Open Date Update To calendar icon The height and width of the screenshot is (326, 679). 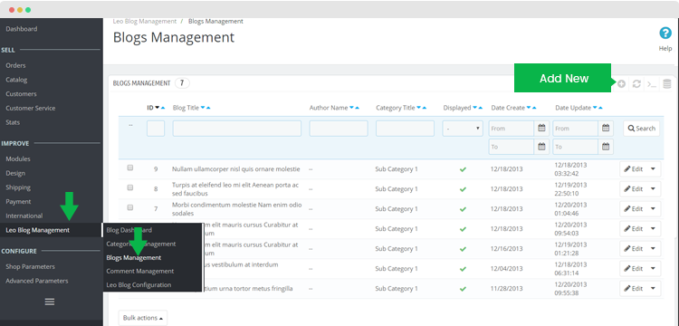(606, 147)
